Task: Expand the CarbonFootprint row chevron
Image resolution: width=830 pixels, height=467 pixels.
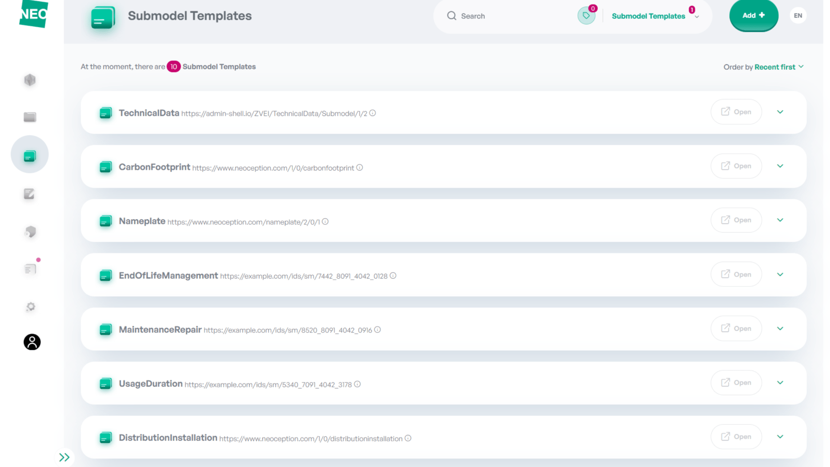Action: point(780,166)
